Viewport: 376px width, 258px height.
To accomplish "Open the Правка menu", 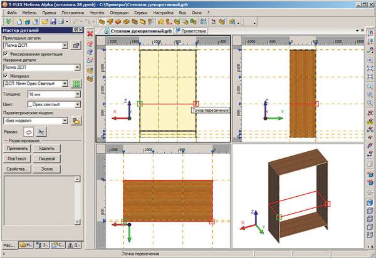I will [x=49, y=12].
